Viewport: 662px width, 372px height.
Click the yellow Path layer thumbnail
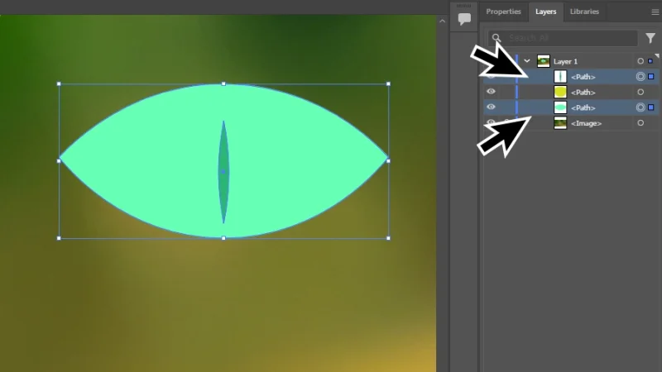click(560, 92)
